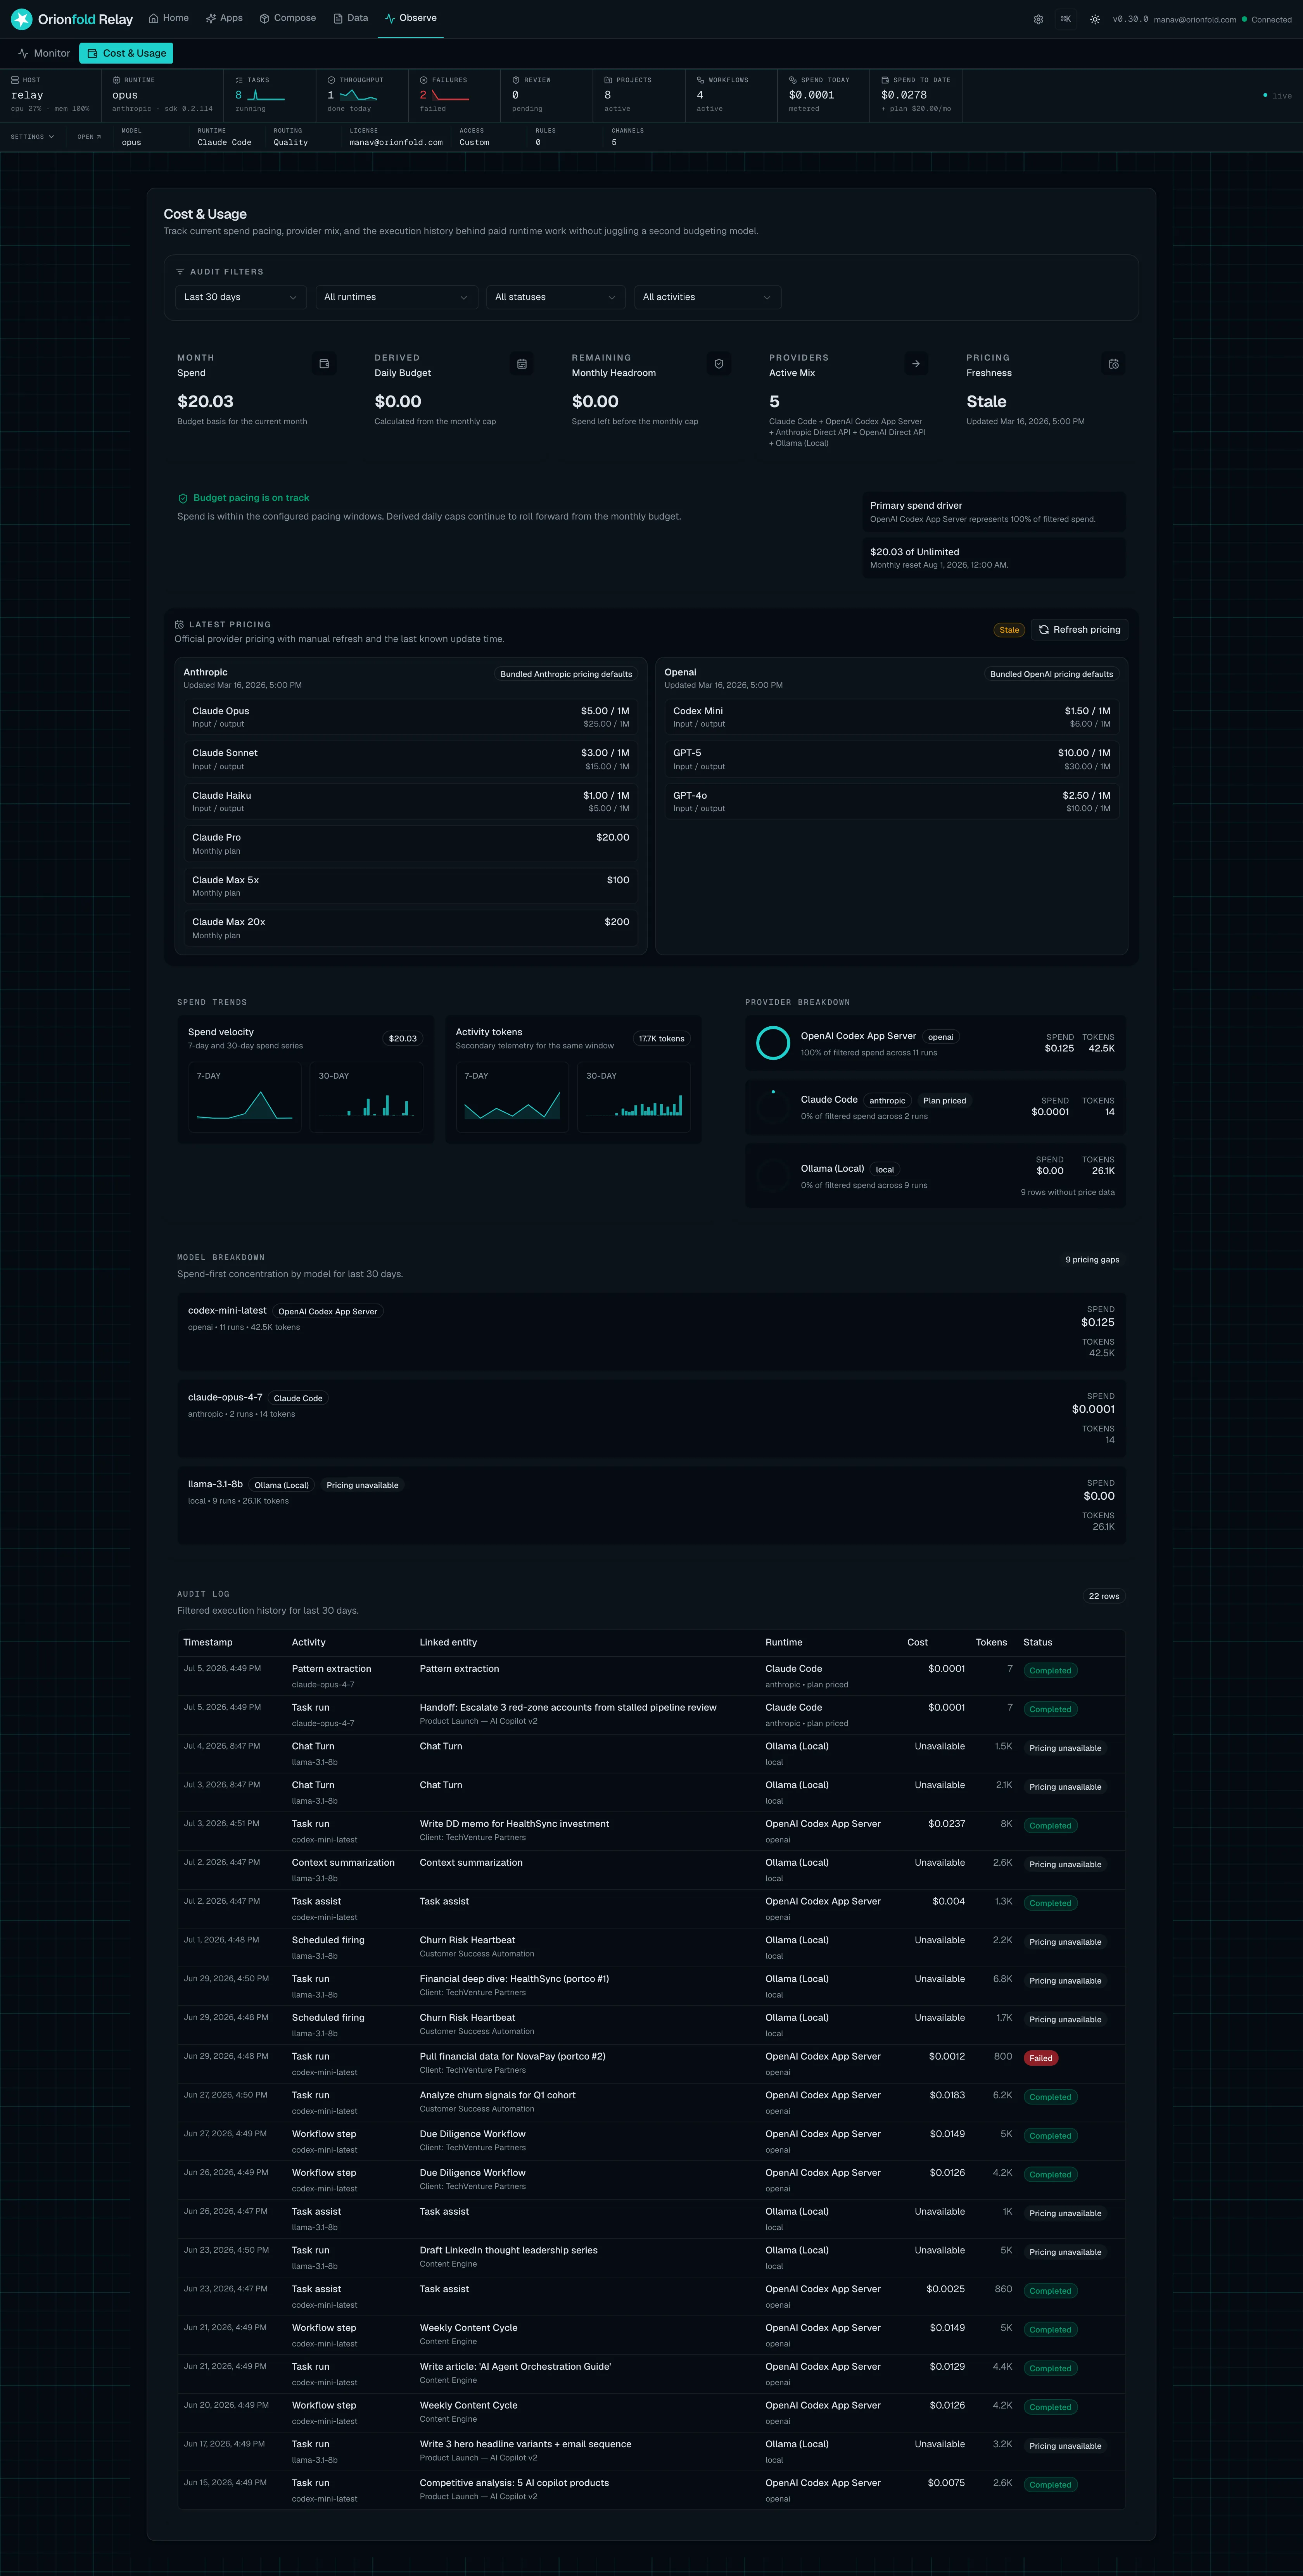1303x2576 pixels.
Task: Click the codex-mini-latest model breakdown row
Action: pos(651,1332)
